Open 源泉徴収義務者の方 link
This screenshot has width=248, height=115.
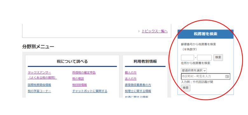coord(138,85)
